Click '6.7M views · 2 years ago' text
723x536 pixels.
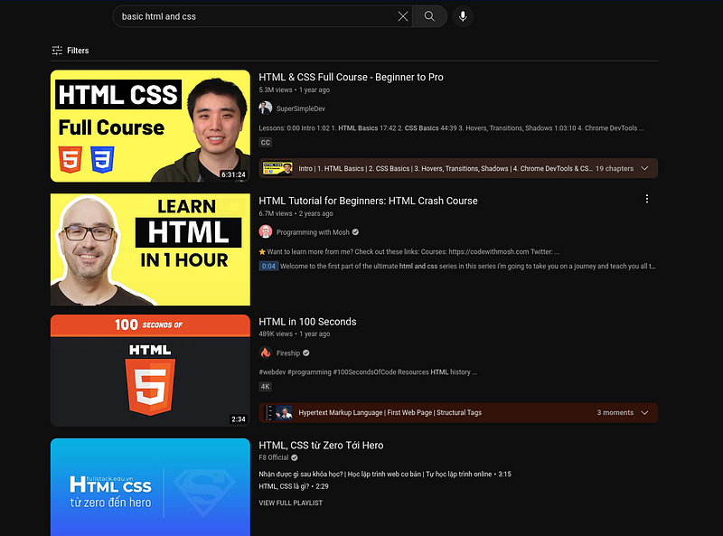(x=296, y=213)
